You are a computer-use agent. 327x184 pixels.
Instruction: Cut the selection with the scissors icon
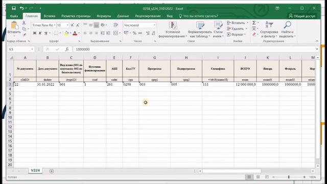(x=24, y=22)
